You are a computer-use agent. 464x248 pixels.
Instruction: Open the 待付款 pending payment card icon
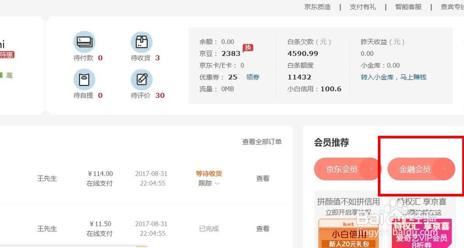tap(84, 42)
